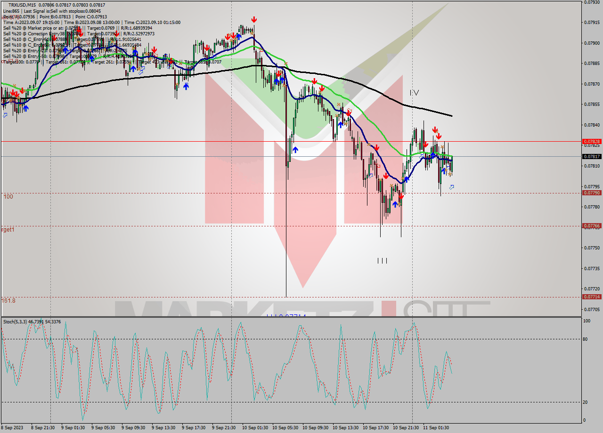Click the red 0.07714 price level tag
This screenshot has width=603, height=433.
592,297
